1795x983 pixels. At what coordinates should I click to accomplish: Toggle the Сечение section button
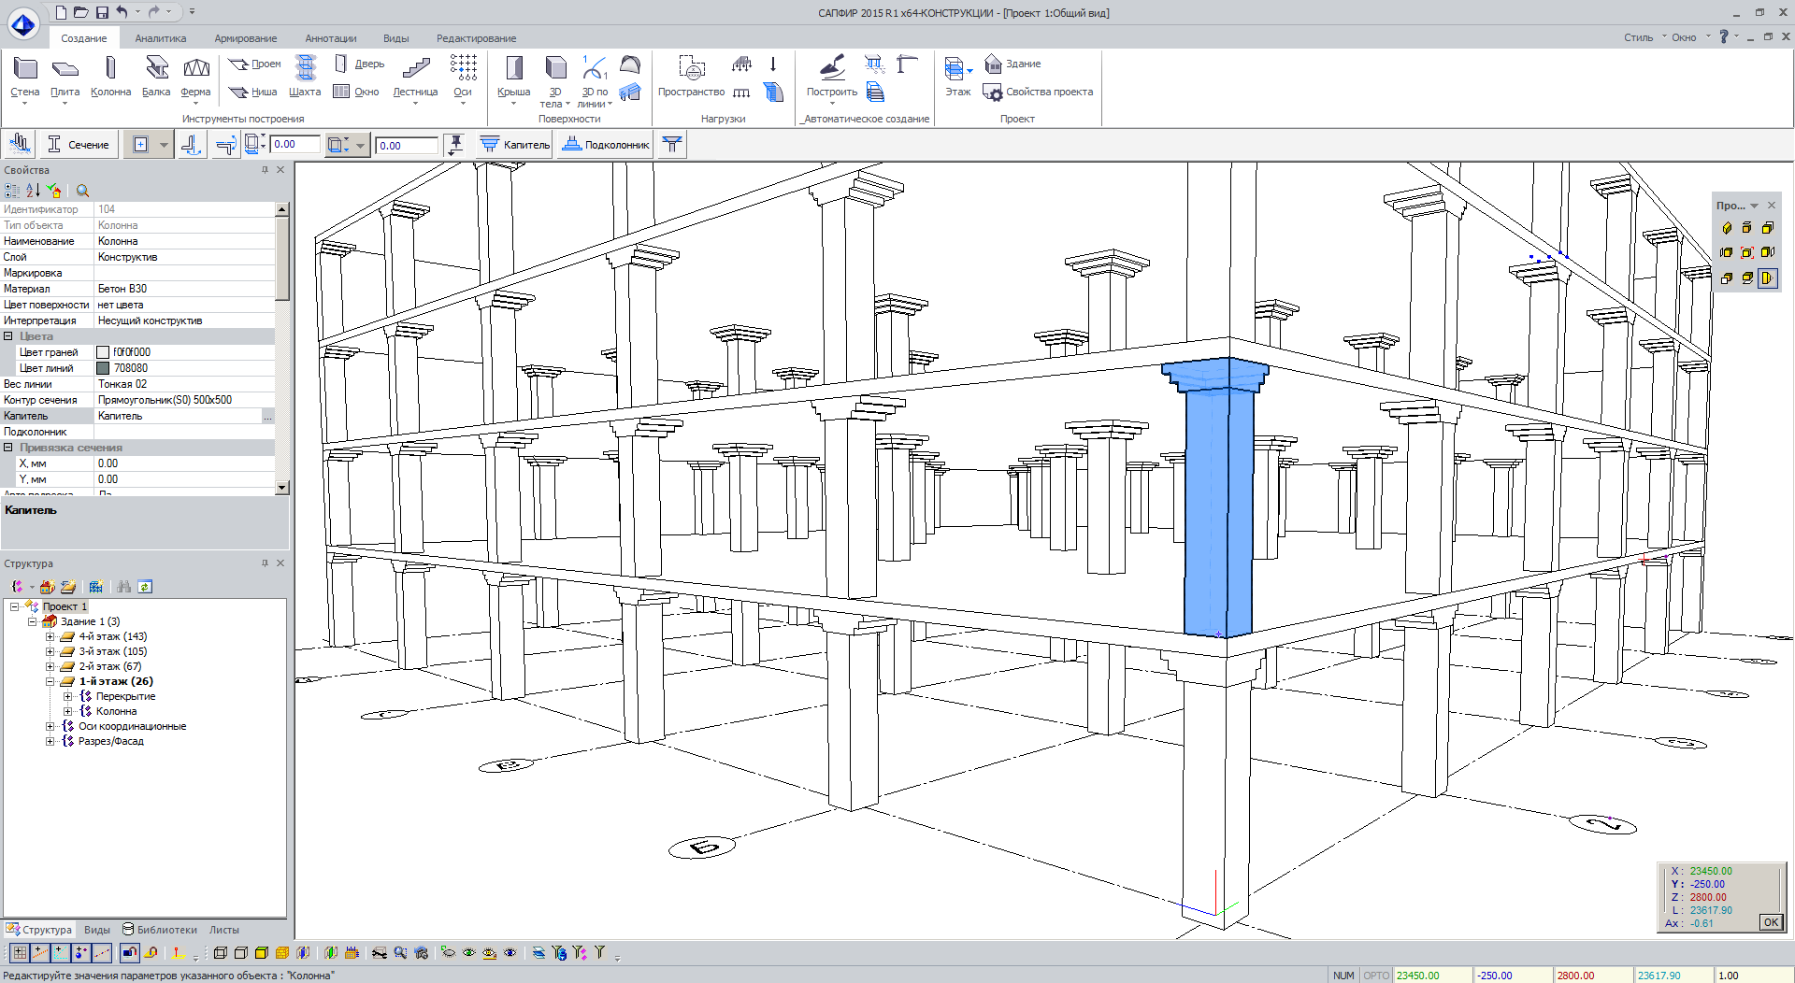pyautogui.click(x=79, y=145)
